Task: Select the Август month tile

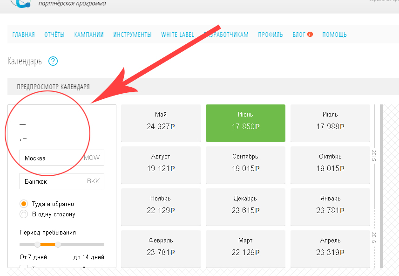Action: pyautogui.click(x=161, y=165)
